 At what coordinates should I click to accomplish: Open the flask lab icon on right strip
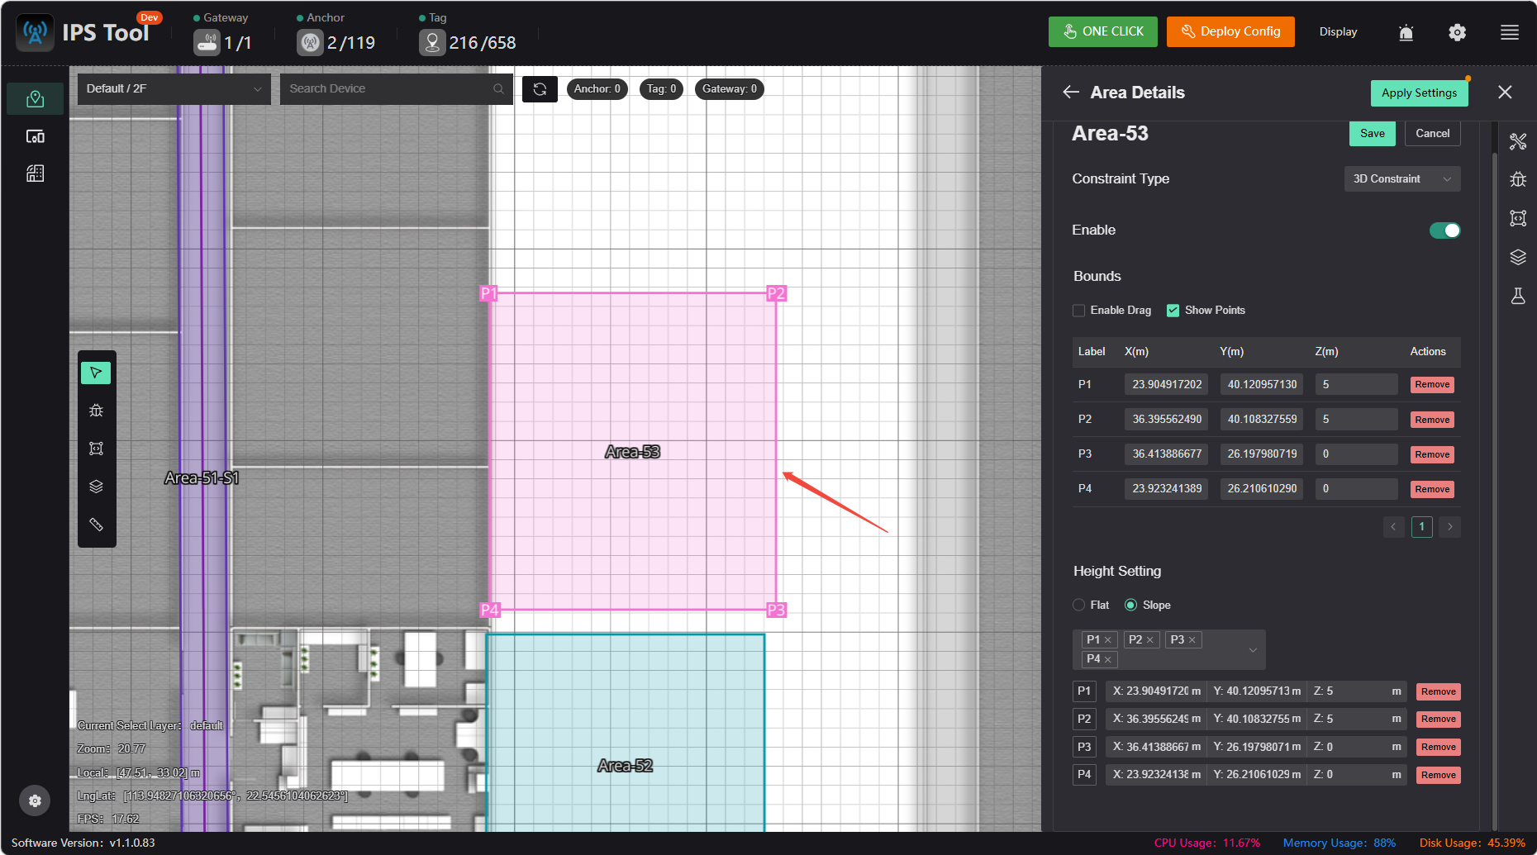coord(1518,296)
